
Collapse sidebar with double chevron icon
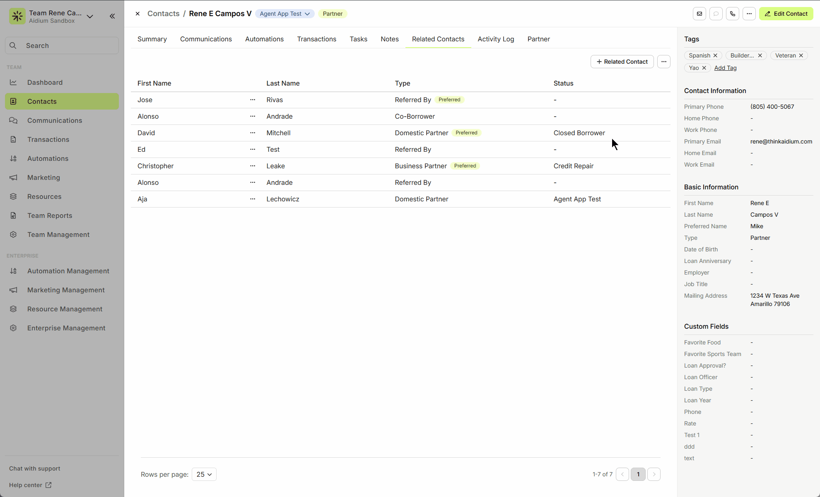tap(112, 16)
